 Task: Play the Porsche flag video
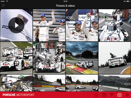[x=16, y=25]
